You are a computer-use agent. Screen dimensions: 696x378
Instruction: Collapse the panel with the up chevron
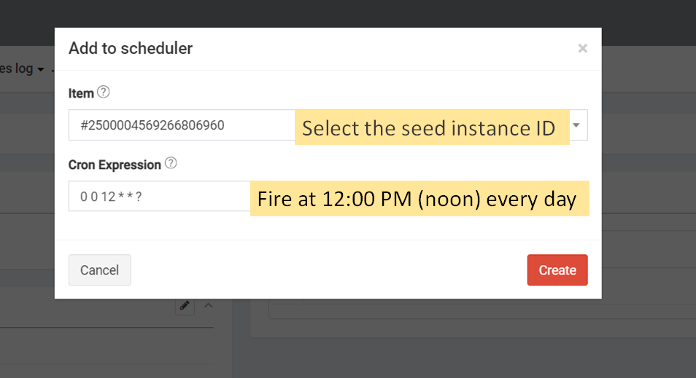click(x=208, y=306)
